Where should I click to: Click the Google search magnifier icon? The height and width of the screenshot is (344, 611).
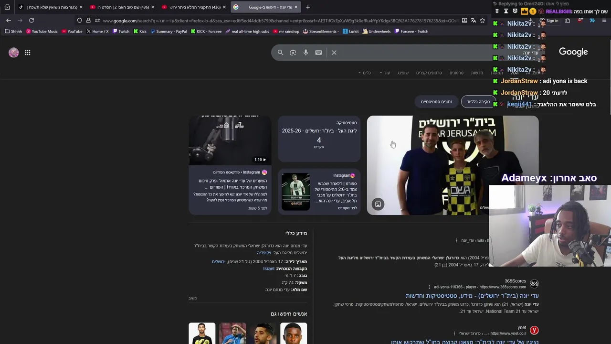pyautogui.click(x=281, y=53)
